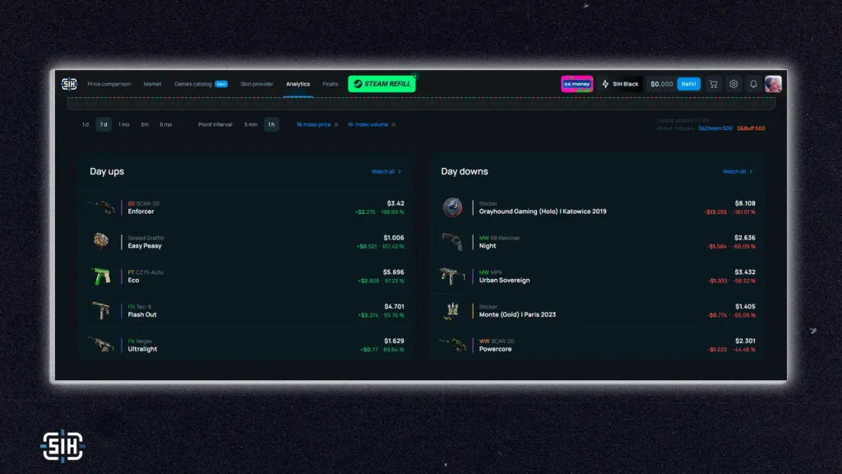
Task: Click the Grayhound Gaming sticker icon
Action: [452, 207]
